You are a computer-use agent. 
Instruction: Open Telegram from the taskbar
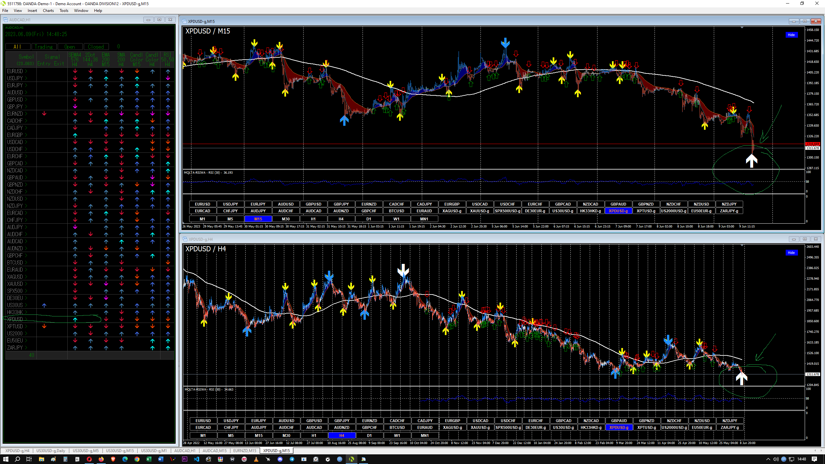click(292, 459)
